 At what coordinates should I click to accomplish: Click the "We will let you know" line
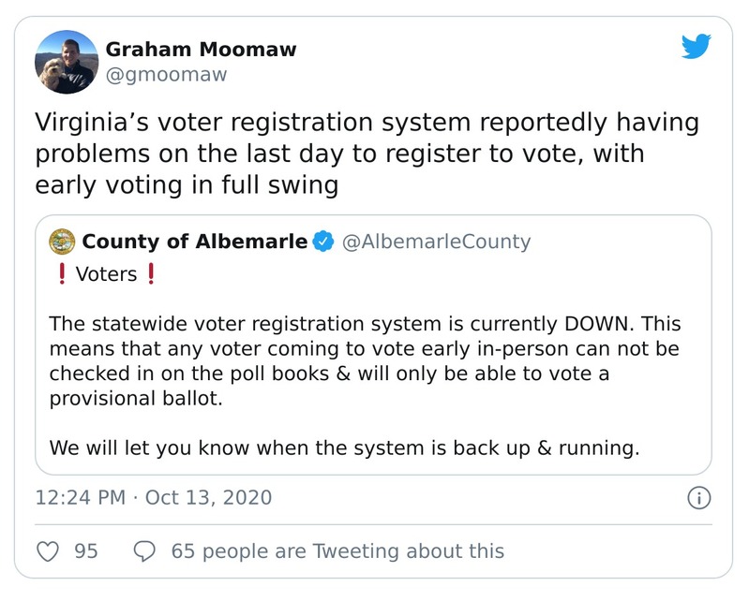click(x=345, y=447)
